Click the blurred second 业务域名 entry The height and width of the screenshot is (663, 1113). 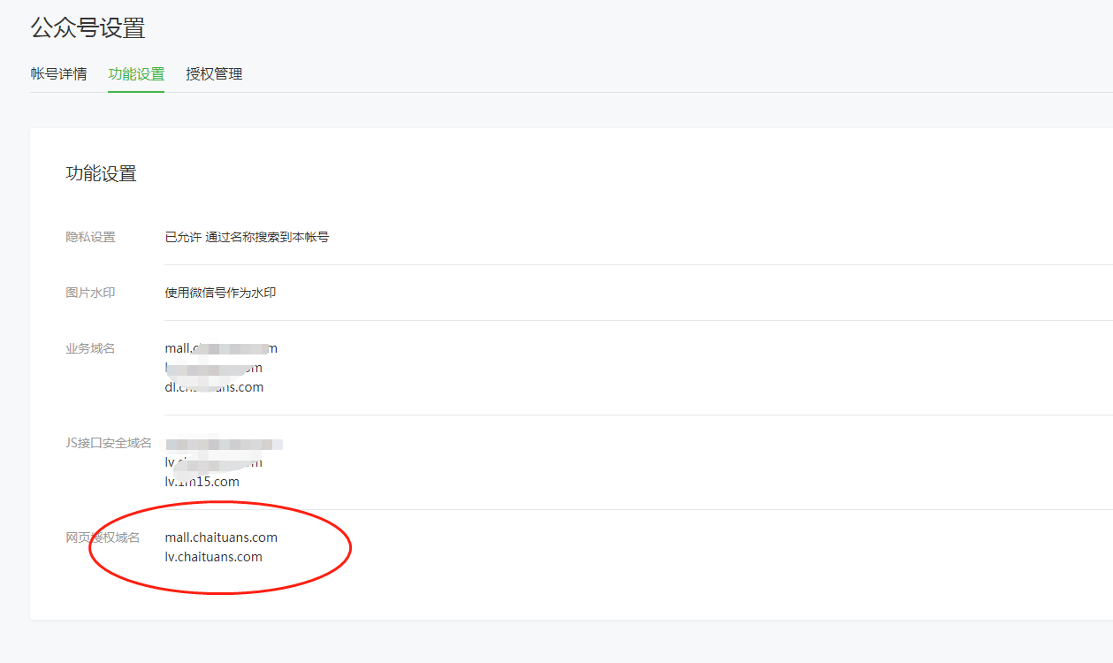coord(213,368)
